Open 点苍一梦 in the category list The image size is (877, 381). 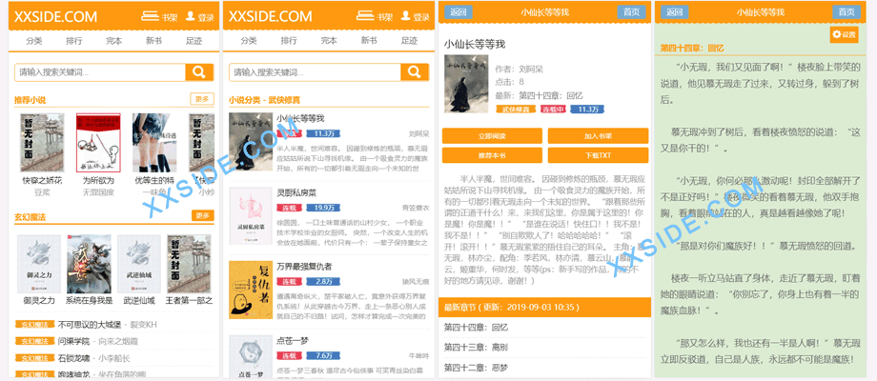pos(293,340)
